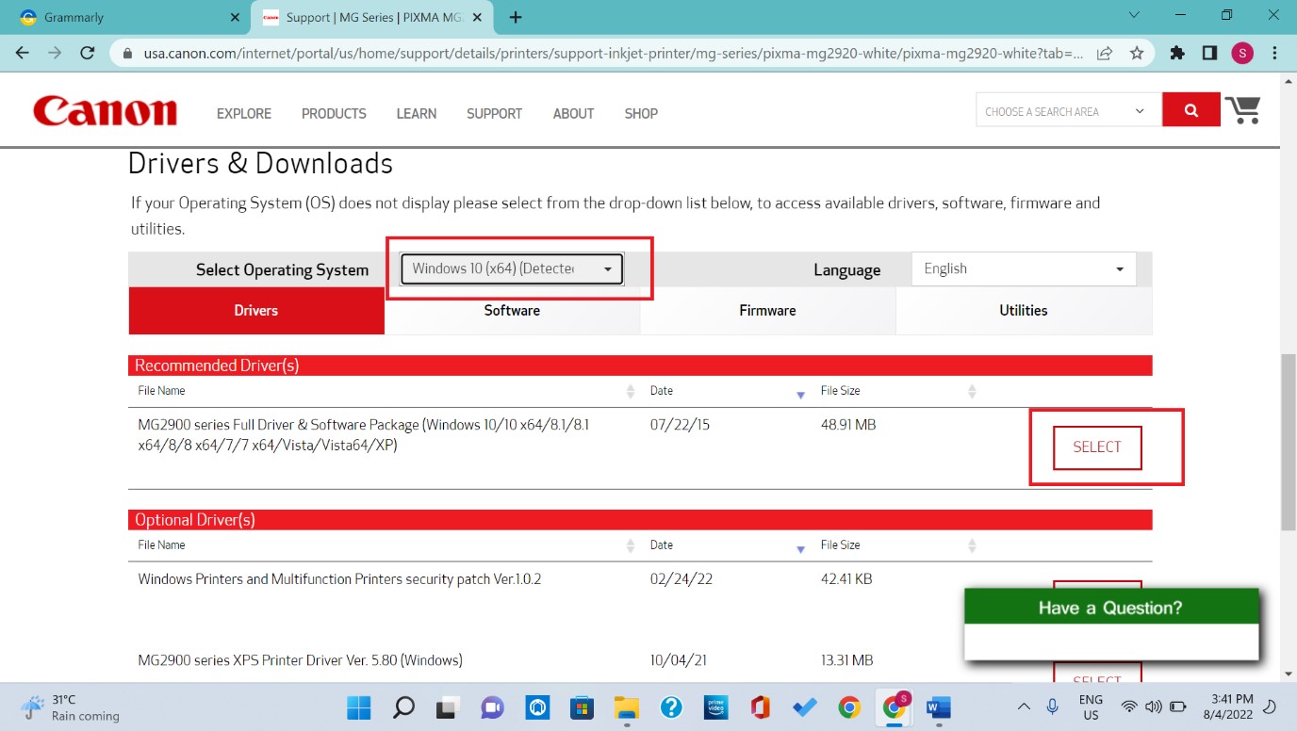1297x731 pixels.
Task: Click the Canon logo
Action: tap(105, 110)
